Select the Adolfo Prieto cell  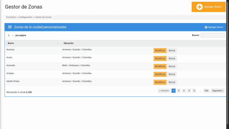point(13,81)
